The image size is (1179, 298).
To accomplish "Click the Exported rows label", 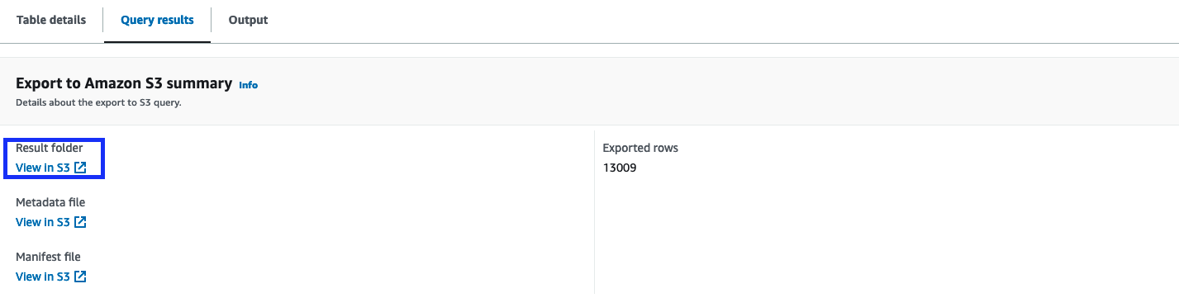I will point(640,148).
